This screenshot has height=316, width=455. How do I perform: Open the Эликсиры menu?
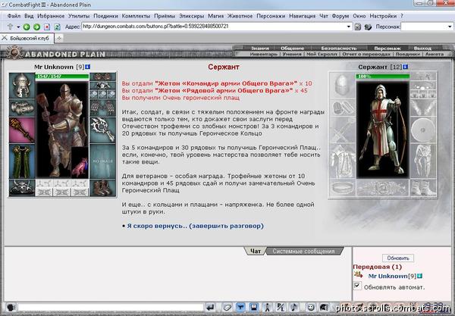click(x=192, y=16)
